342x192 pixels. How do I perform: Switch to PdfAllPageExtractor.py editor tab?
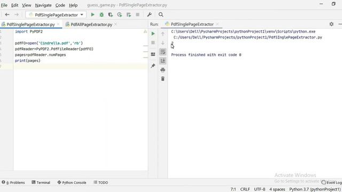click(x=91, y=25)
